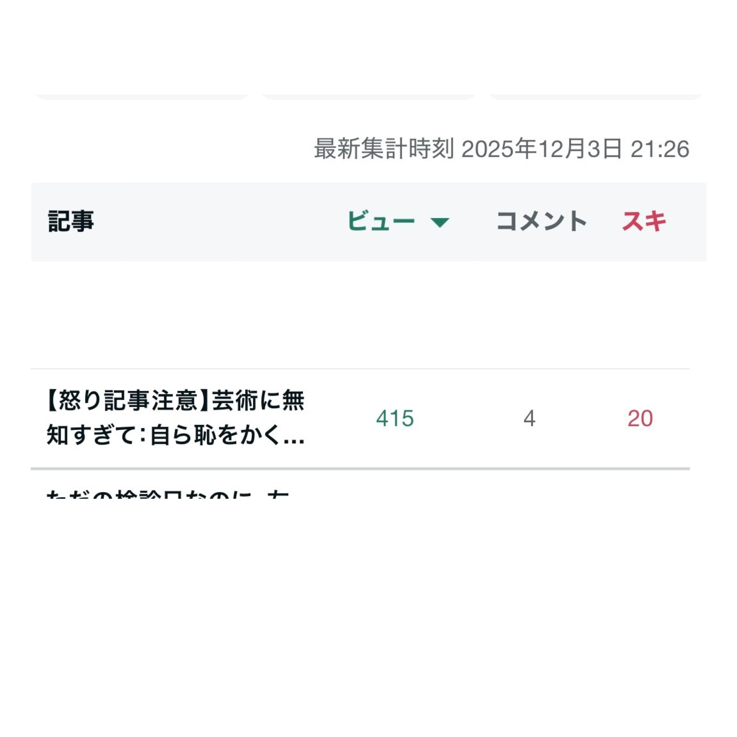Click the blank row above first article
The height and width of the screenshot is (737, 737).
(360, 315)
